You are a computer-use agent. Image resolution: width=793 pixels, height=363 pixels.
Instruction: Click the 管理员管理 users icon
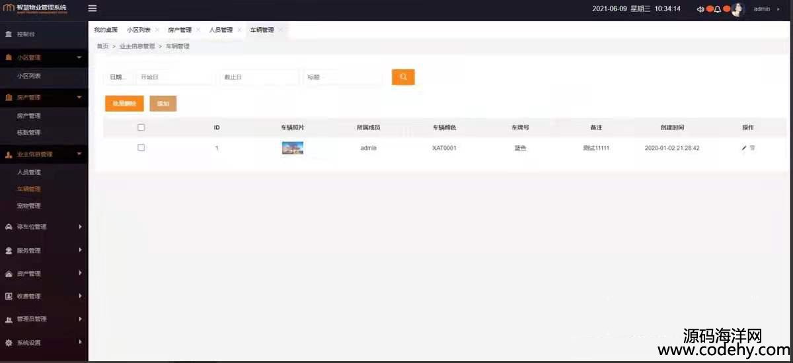pyautogui.click(x=9, y=319)
